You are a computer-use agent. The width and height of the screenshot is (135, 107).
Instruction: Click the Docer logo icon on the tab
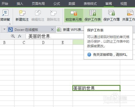(x=11, y=29)
